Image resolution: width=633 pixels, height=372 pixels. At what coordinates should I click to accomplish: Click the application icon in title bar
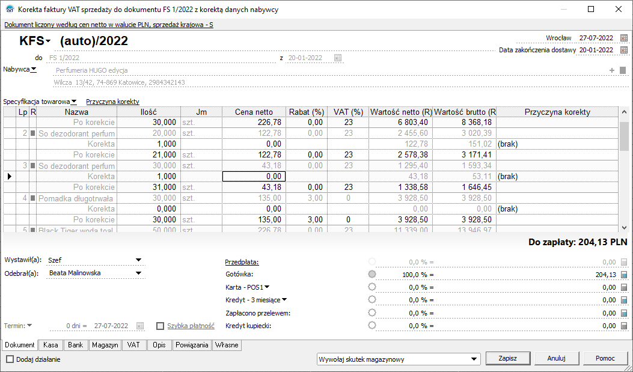coord(10,9)
